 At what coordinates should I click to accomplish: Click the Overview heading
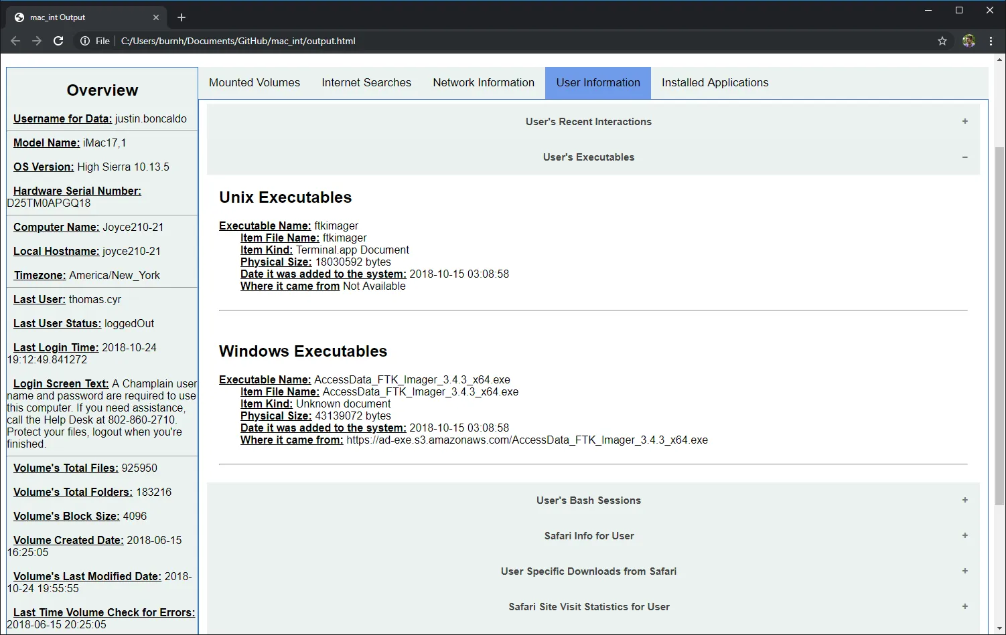click(102, 90)
